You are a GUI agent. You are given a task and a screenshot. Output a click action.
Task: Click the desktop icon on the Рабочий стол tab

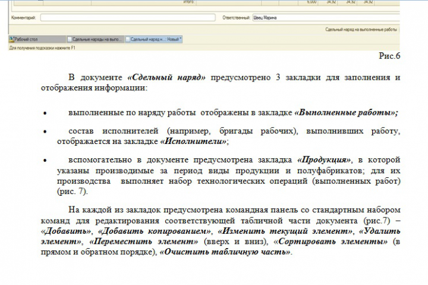[x=11, y=39]
